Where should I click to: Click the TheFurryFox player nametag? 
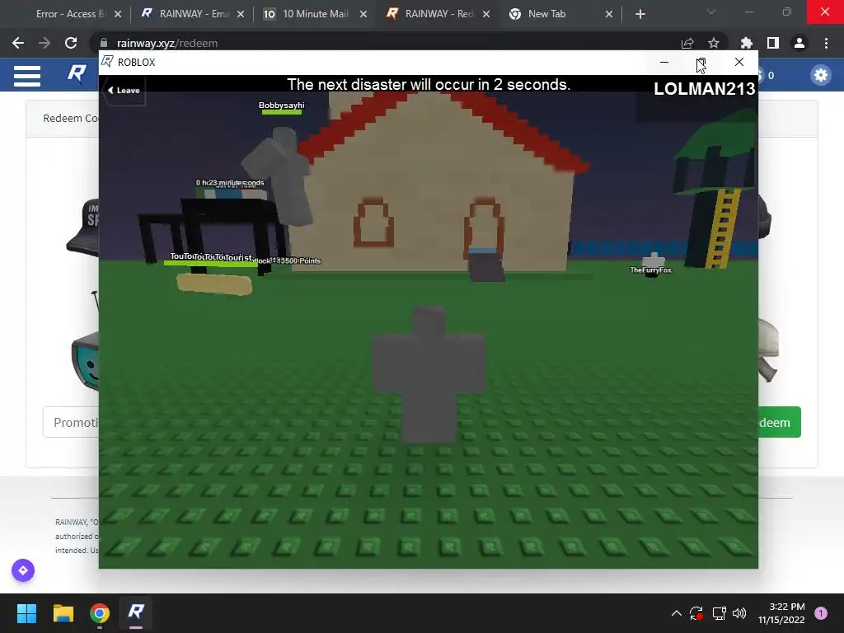click(651, 270)
